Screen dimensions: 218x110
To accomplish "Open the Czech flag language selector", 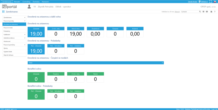I will [x=215, y=2].
